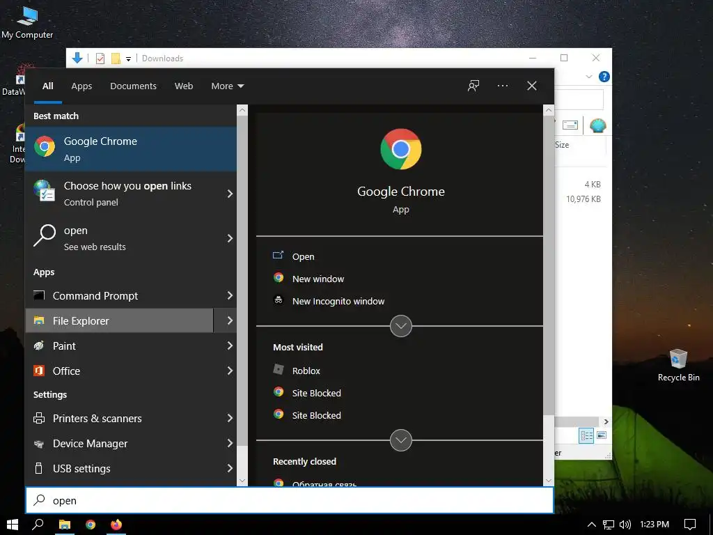The height and width of the screenshot is (535, 713).
Task: Click Downloads horizontal scrollbar right arrow
Action: pos(606,421)
